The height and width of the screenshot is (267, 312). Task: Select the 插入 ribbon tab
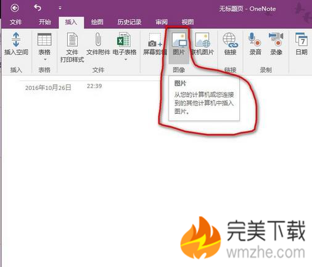(71, 22)
